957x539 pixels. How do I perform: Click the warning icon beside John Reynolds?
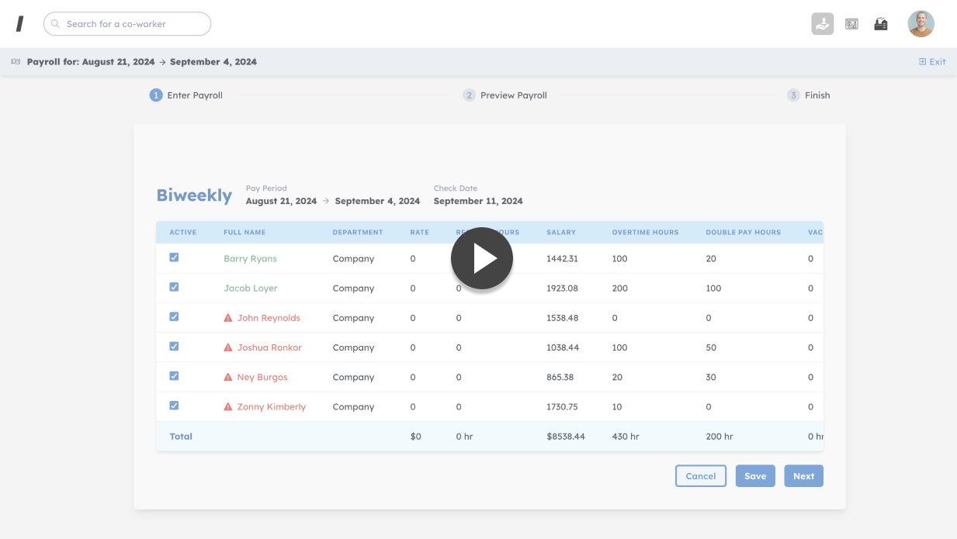pyautogui.click(x=228, y=318)
